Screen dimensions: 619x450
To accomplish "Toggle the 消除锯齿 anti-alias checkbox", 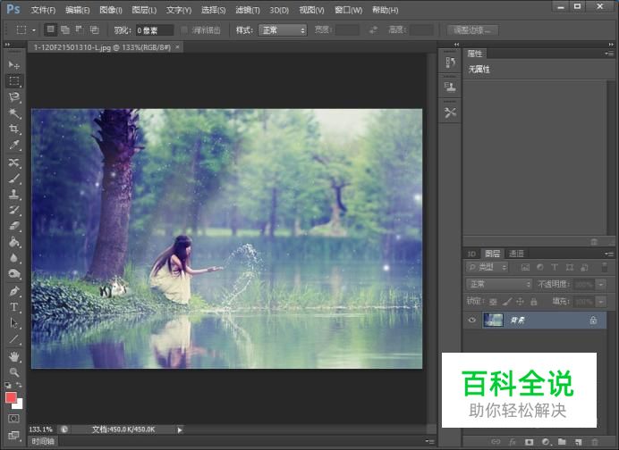I will tap(185, 29).
